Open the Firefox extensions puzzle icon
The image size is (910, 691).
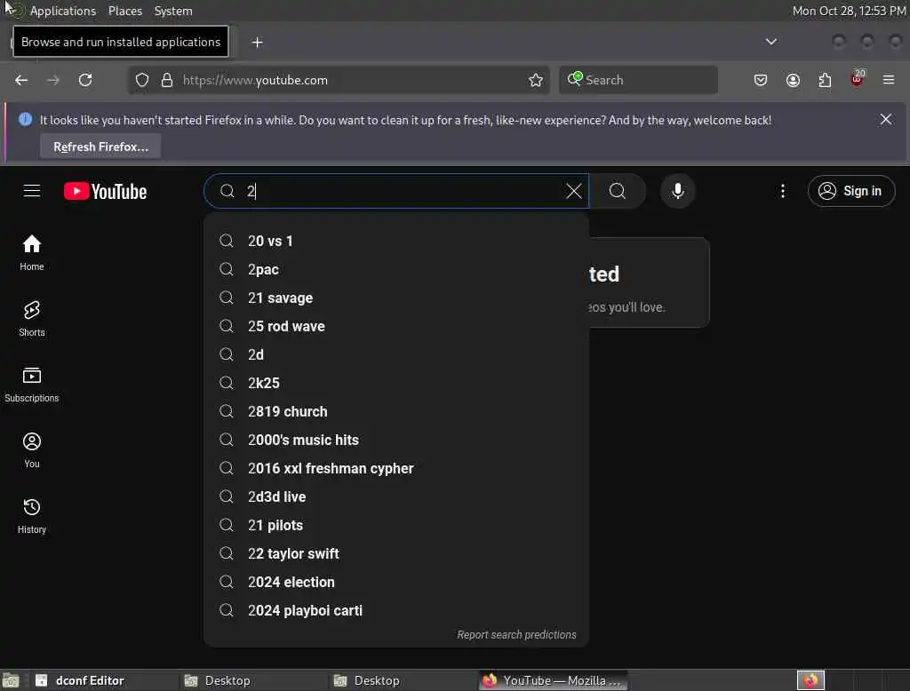tap(825, 80)
